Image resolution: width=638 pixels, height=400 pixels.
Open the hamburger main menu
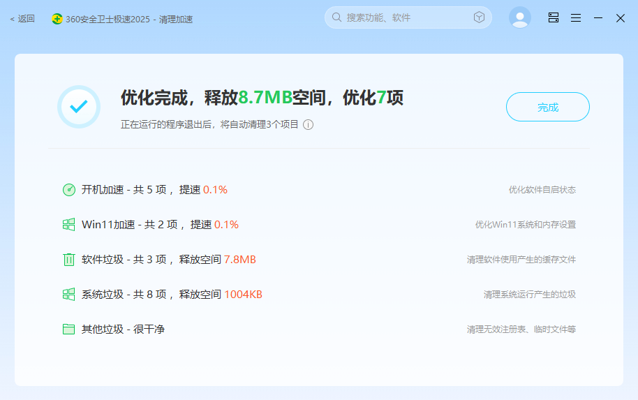[576, 18]
